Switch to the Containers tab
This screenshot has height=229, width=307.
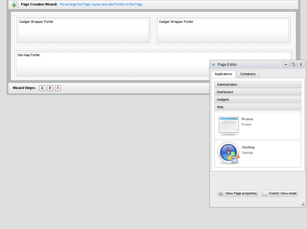[247, 74]
